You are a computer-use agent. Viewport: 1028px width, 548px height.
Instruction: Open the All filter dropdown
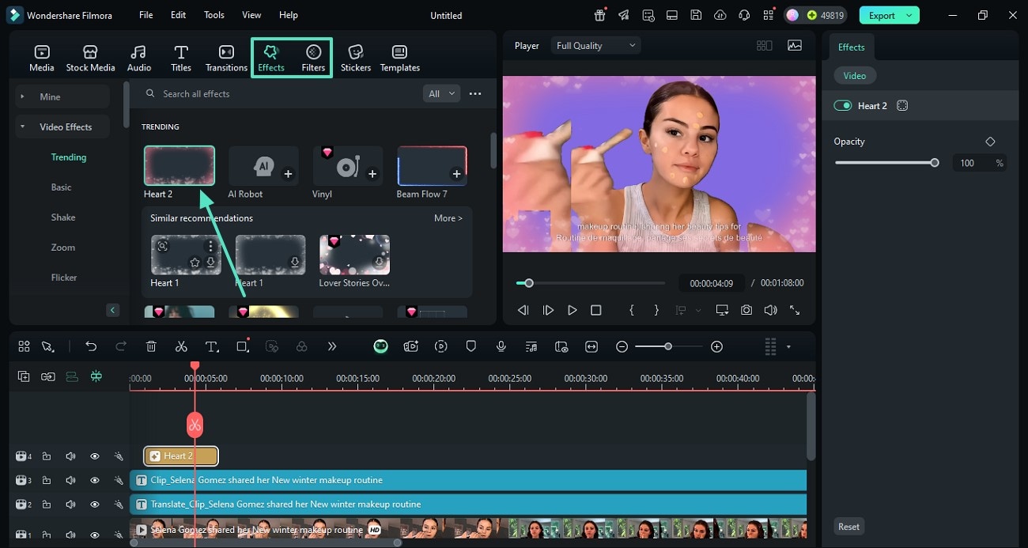click(442, 93)
